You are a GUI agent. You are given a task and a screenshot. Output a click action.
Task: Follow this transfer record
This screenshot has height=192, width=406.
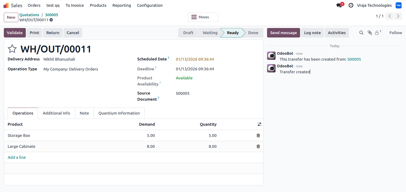pyautogui.click(x=396, y=33)
